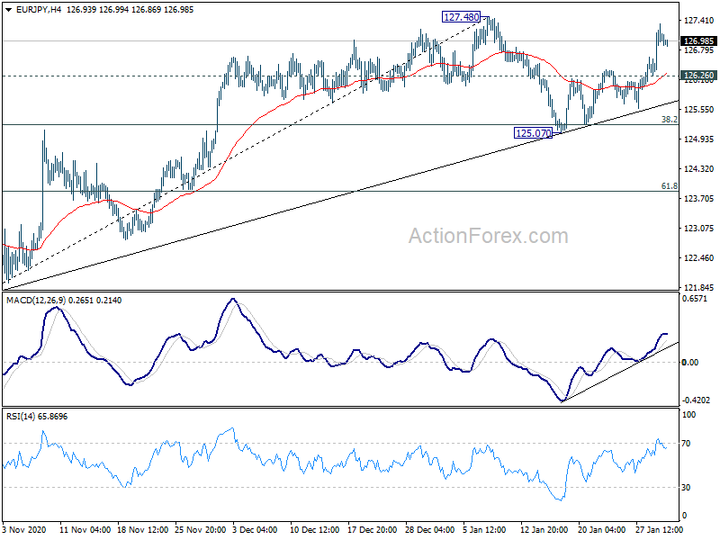The width and height of the screenshot is (720, 540).
Task: Select the 10 Dec 12:00 time label
Action: click(x=314, y=529)
